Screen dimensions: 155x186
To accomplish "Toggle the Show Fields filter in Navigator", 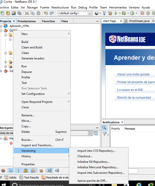I will point(11,171).
